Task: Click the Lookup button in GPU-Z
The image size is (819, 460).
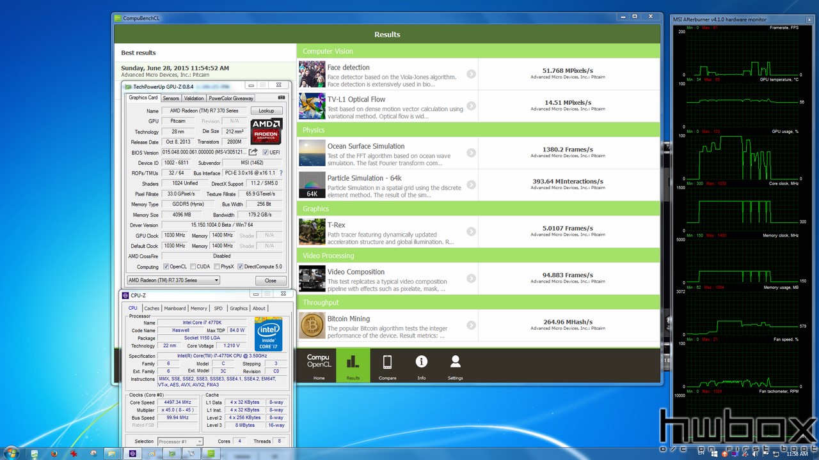Action: click(266, 111)
